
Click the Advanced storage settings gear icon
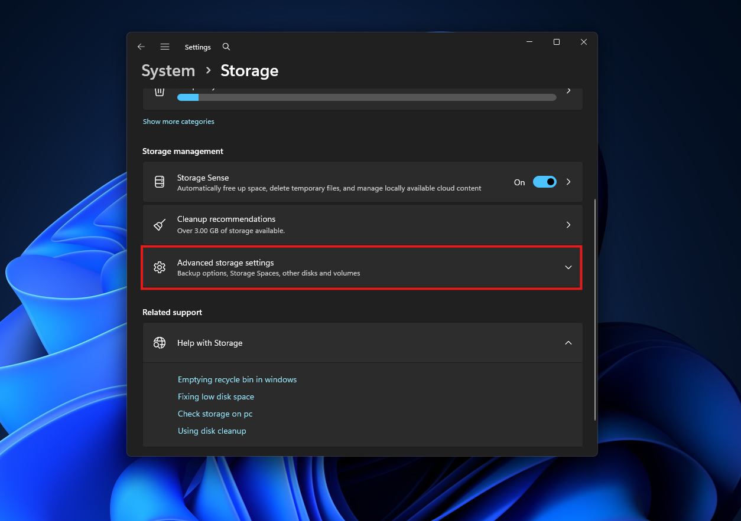159,267
